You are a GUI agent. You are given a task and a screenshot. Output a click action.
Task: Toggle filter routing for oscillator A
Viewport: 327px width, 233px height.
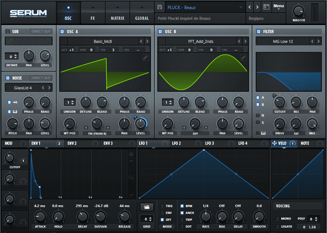point(258,98)
